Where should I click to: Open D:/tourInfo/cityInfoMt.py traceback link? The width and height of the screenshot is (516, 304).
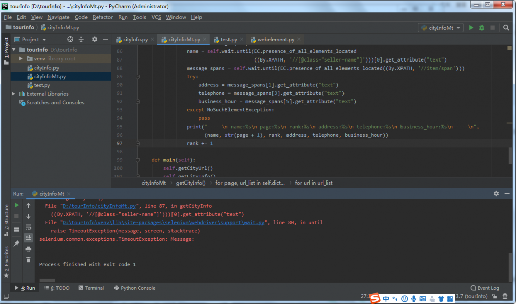[99, 206]
